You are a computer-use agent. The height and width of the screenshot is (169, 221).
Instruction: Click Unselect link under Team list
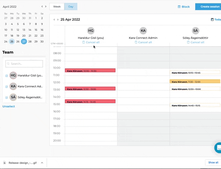[x=9, y=107]
